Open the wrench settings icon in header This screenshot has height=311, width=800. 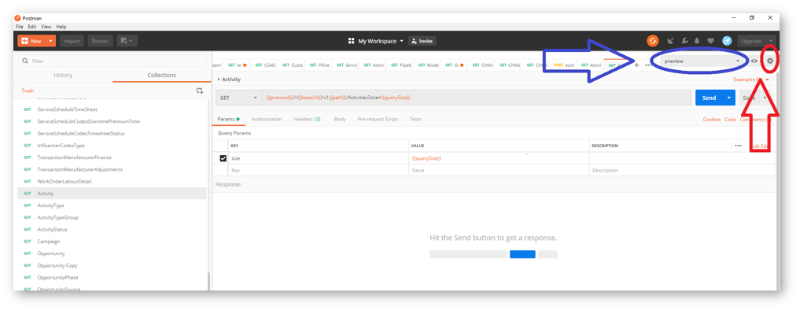click(684, 41)
